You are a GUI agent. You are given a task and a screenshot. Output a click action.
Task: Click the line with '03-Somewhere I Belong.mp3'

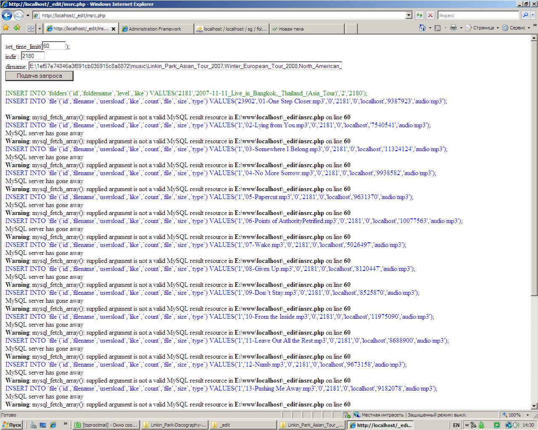point(226,149)
